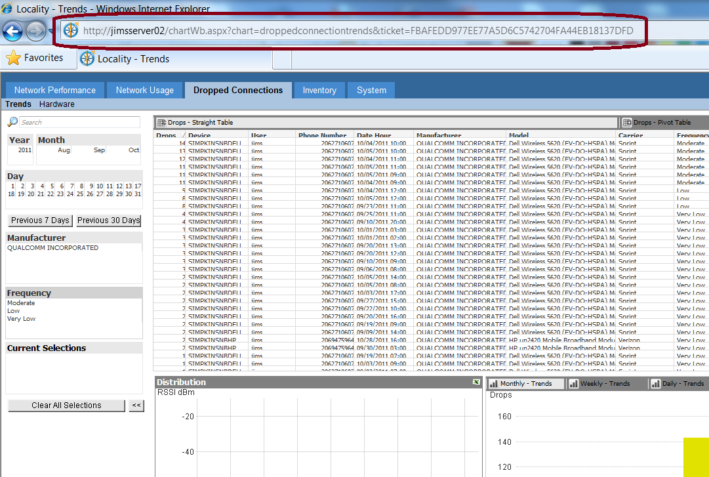This screenshot has height=477, width=709.
Task: Click the Current Selections box header
Action: [74, 348]
